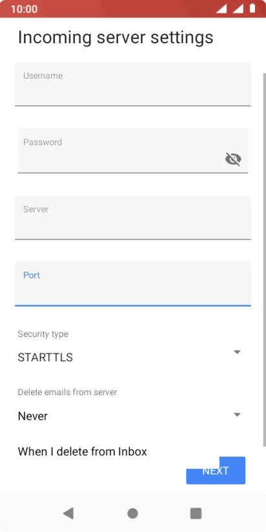The width and height of the screenshot is (266, 532).
Task: Open the Delete emails from server arrow
Action: (237, 414)
